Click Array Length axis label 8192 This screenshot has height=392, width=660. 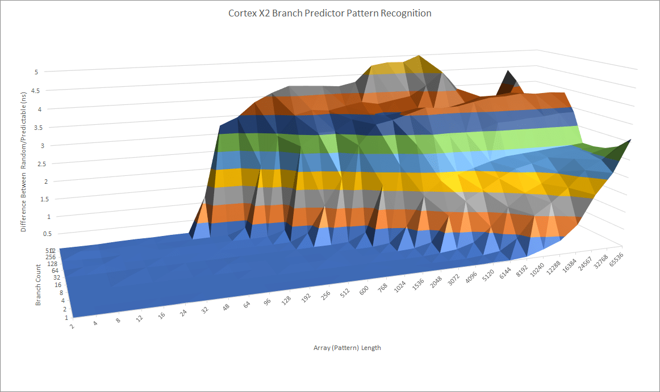click(522, 271)
